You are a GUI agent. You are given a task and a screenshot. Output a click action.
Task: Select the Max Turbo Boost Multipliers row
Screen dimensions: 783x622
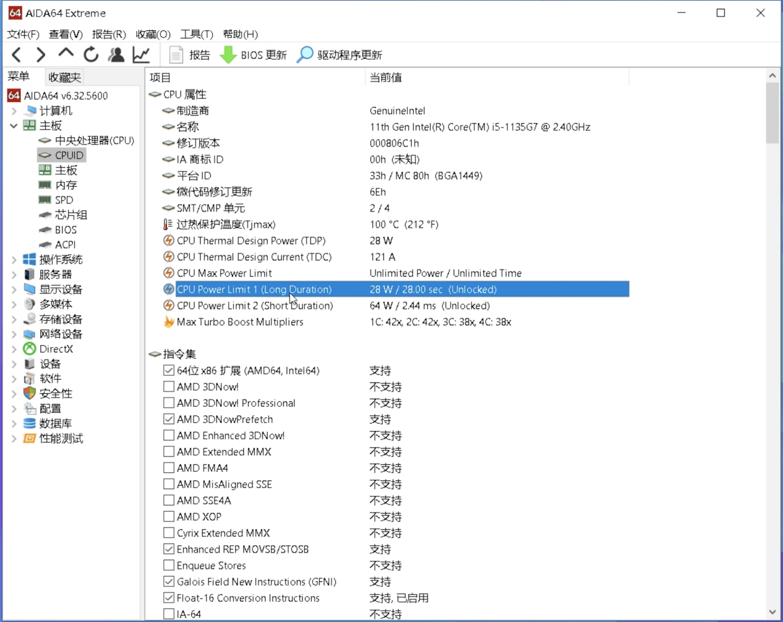pyautogui.click(x=396, y=322)
